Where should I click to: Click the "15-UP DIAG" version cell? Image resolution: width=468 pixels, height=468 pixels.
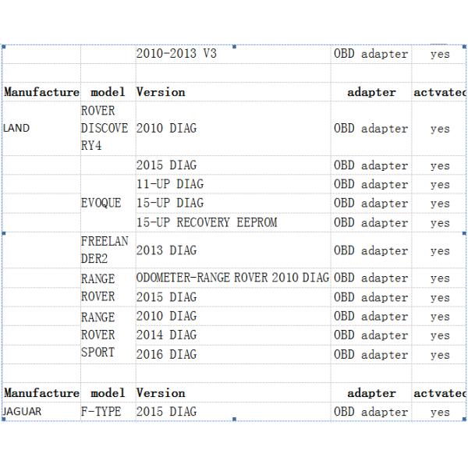169,203
